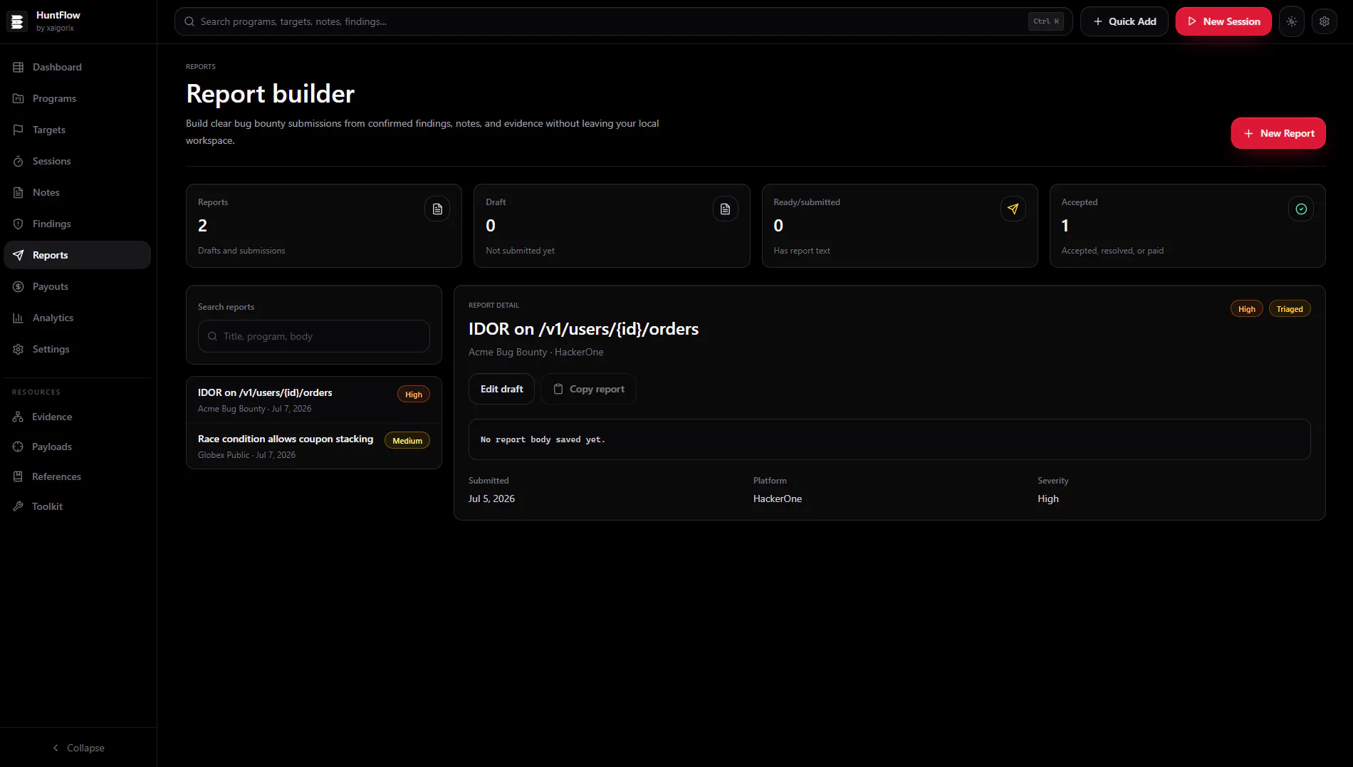Screen dimensions: 1353x767
Task: Click the References book icon
Action: coord(18,476)
